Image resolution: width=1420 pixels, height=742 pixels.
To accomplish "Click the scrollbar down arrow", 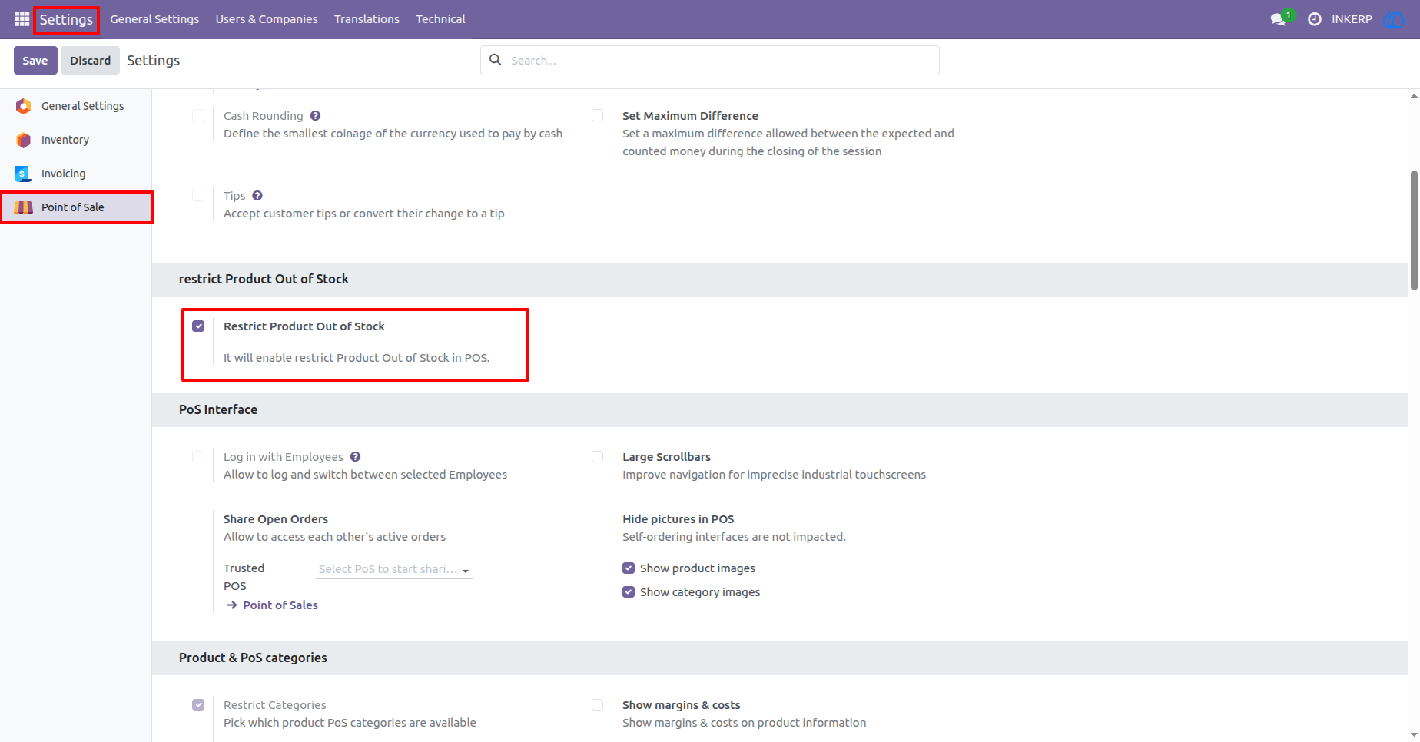I will pos(1414,734).
